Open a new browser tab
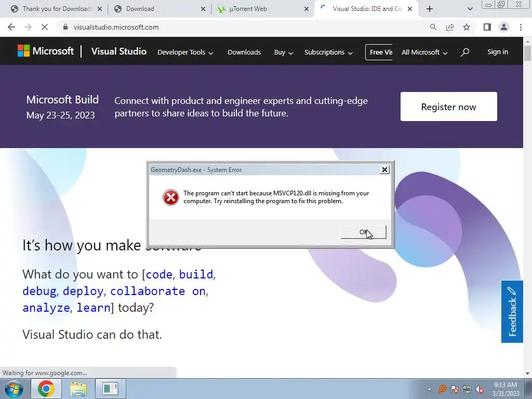Viewport: 532px width, 399px height. (x=430, y=9)
